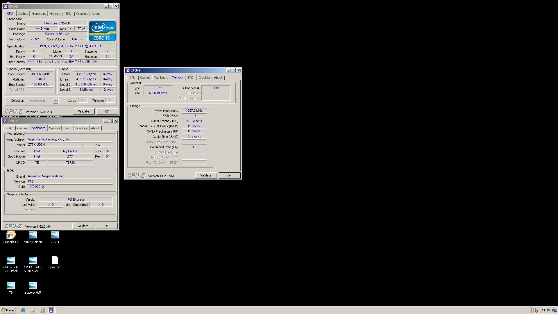Viewport: 558px width, 314px height.
Task: Open SPD tab in top CPU window
Action: 68,14
